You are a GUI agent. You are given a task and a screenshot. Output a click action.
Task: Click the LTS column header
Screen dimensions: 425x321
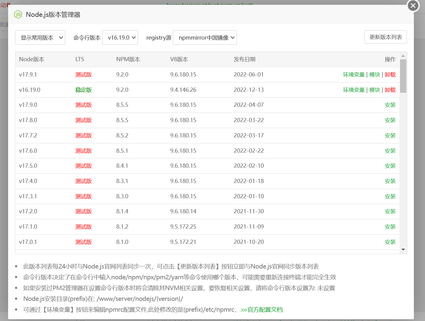[x=80, y=59]
